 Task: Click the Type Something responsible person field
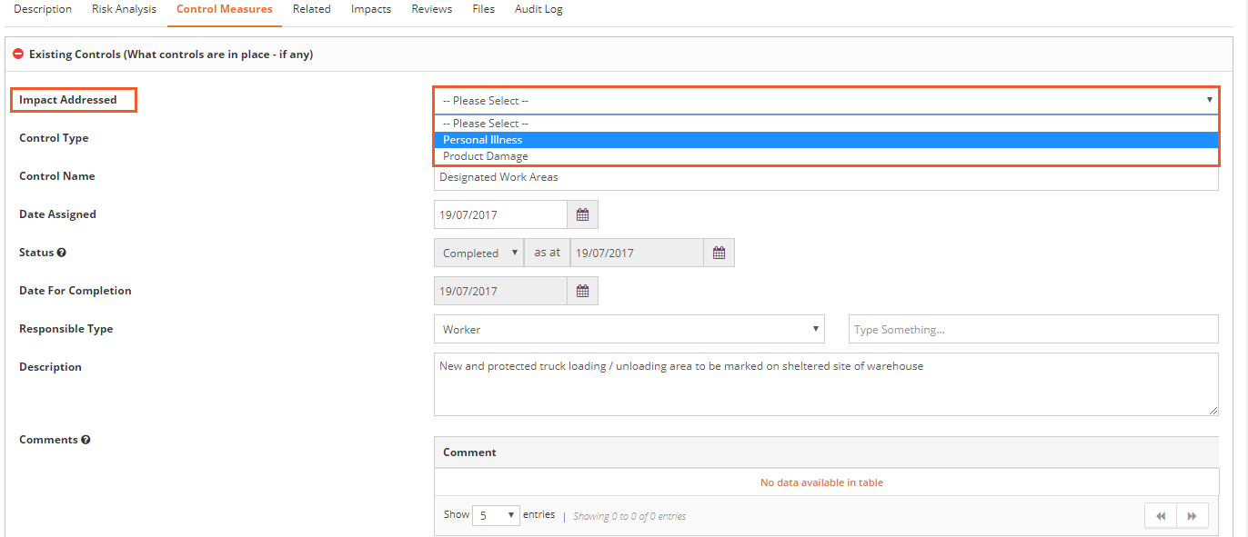click(x=1032, y=328)
